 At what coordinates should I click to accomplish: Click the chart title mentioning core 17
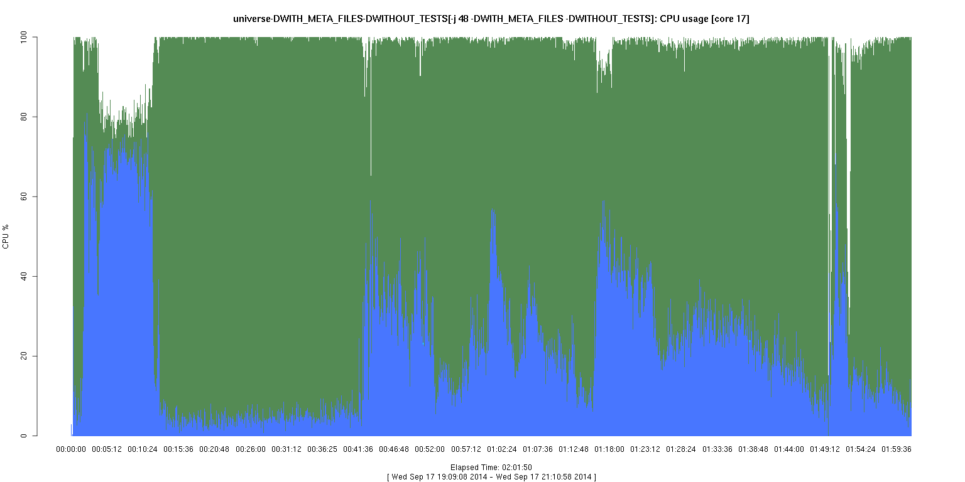491,19
